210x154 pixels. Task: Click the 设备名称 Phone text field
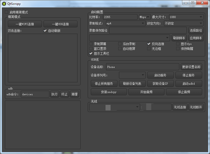(x=142, y=67)
